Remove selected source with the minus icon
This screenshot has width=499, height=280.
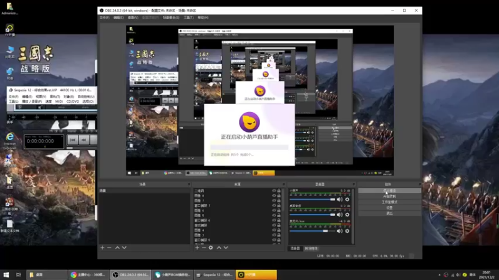[x=204, y=248]
